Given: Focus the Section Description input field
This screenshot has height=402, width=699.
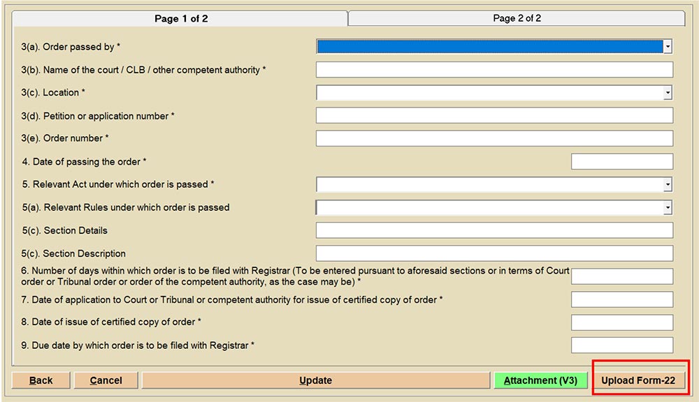Looking at the screenshot, I should tap(494, 254).
